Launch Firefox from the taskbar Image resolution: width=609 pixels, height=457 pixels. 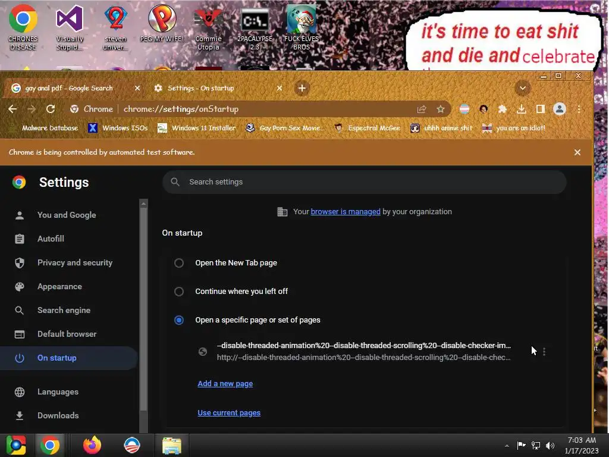click(92, 445)
